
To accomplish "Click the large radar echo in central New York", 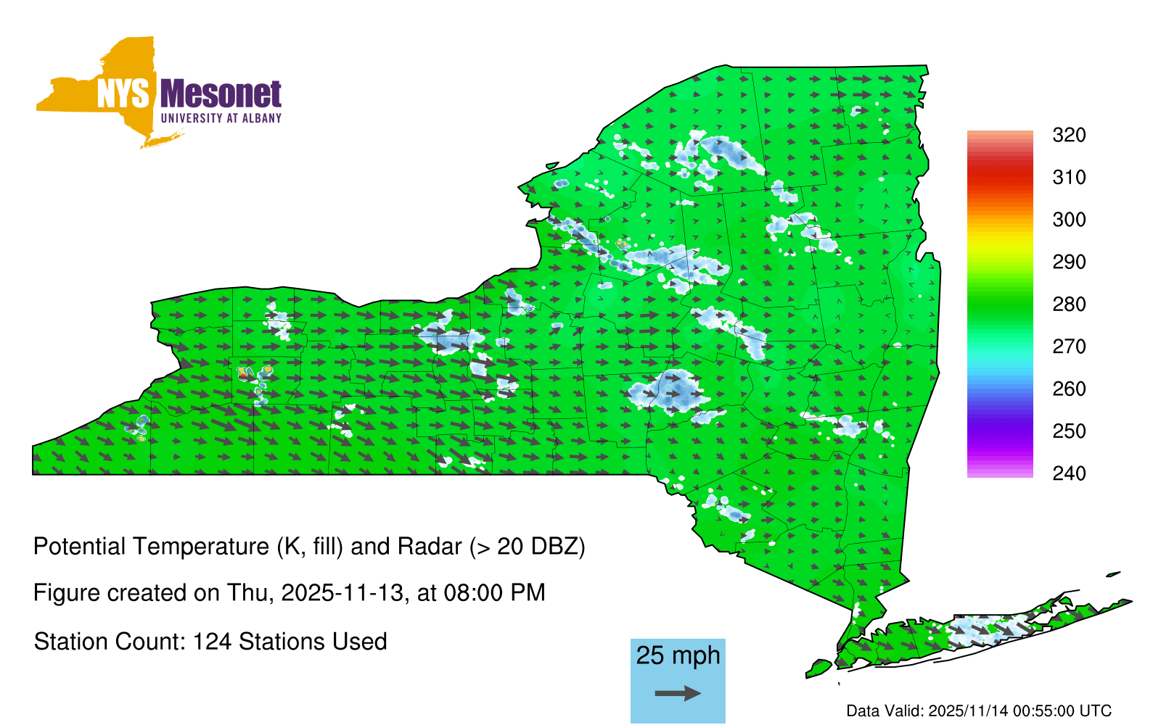I will pyautogui.click(x=669, y=391).
